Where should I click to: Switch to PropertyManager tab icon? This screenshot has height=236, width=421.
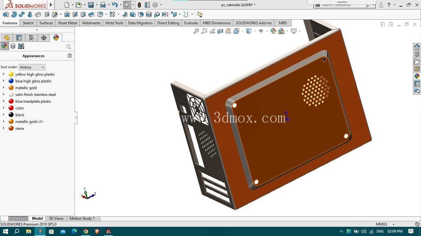(x=19, y=38)
